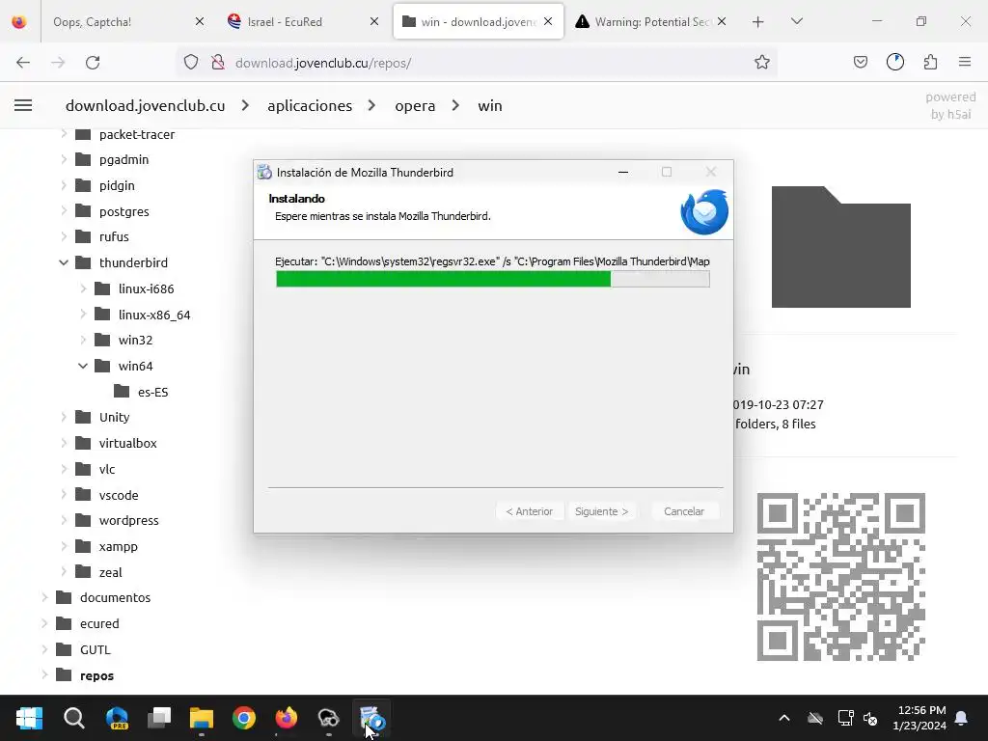Screen dimensions: 988x741
Task: Go to opera breadcrumb
Action: (x=415, y=106)
